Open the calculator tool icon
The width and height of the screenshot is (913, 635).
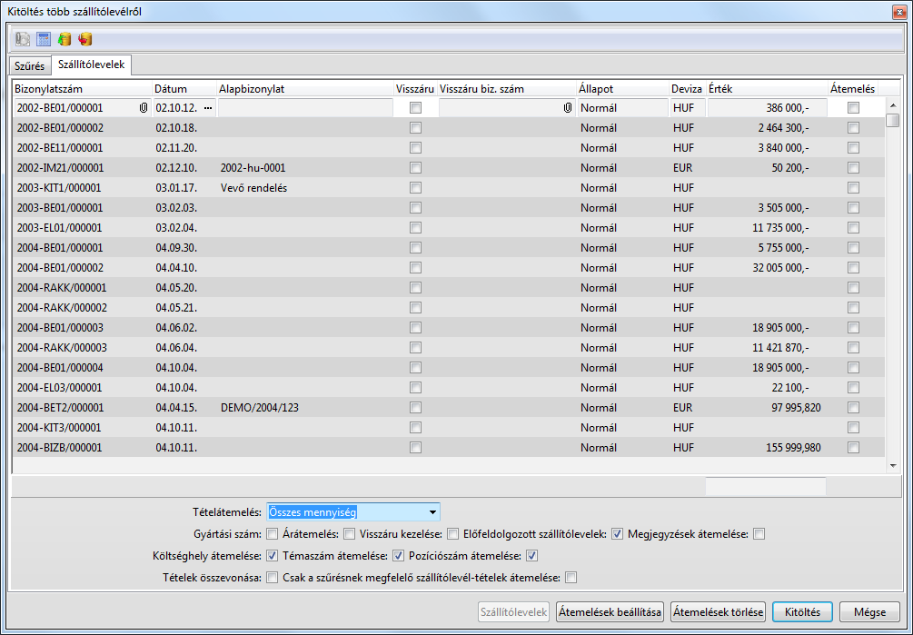pyautogui.click(x=44, y=39)
